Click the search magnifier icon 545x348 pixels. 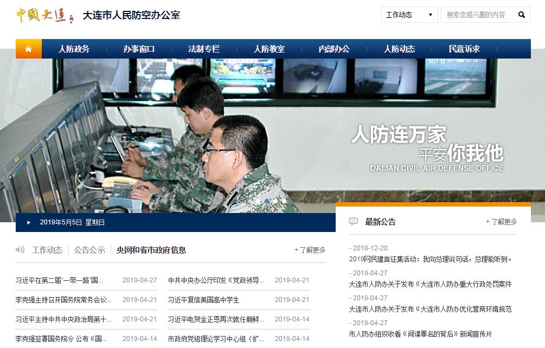pos(522,15)
